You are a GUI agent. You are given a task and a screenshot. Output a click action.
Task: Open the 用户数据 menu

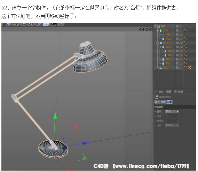178,92
